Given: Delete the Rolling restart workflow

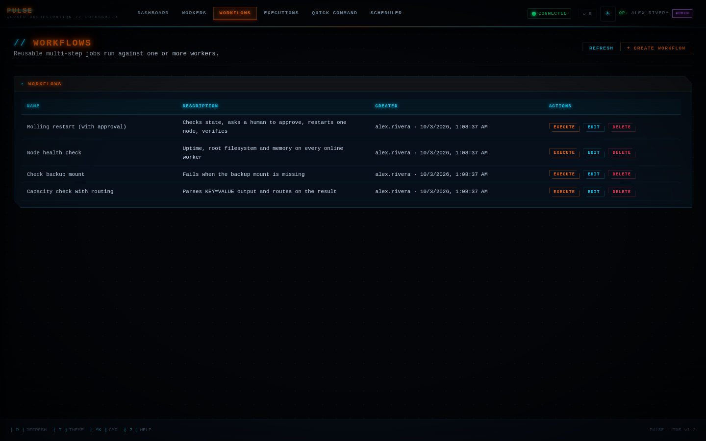Looking at the screenshot, I should [622, 127].
